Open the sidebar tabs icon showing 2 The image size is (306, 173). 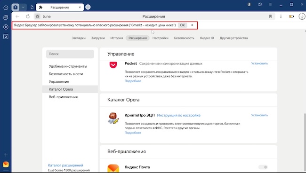click(6, 36)
